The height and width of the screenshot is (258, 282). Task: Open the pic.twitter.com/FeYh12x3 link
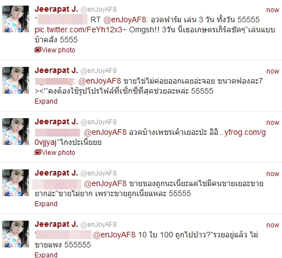78,30
